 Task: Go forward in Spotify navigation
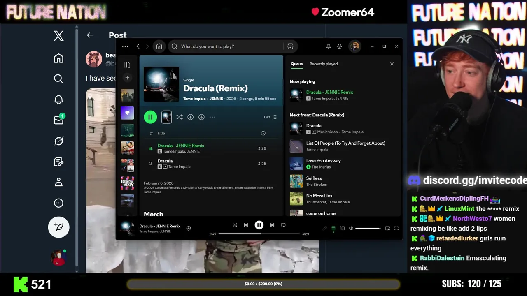pos(147,46)
